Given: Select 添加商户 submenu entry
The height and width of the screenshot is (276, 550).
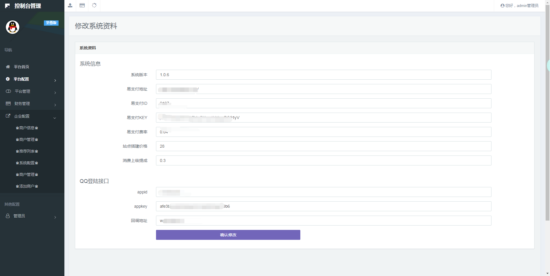Looking at the screenshot, I should point(27,186).
